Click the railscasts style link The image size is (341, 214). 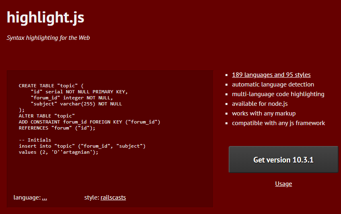[113, 198]
